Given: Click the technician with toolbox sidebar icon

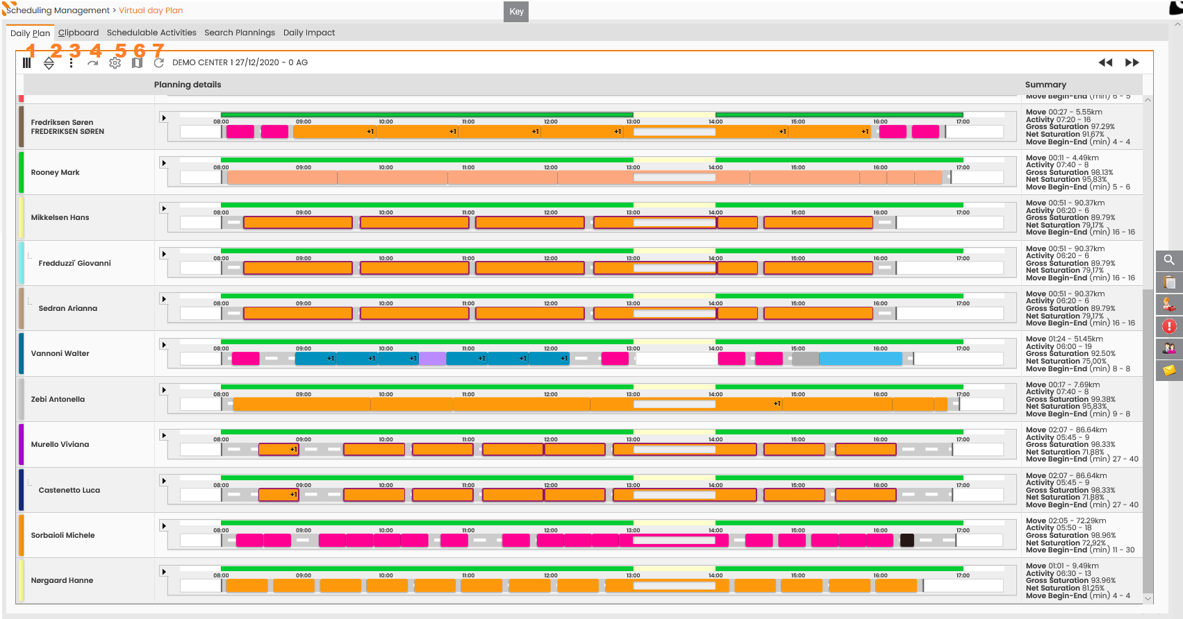Looking at the screenshot, I should coord(1170,304).
